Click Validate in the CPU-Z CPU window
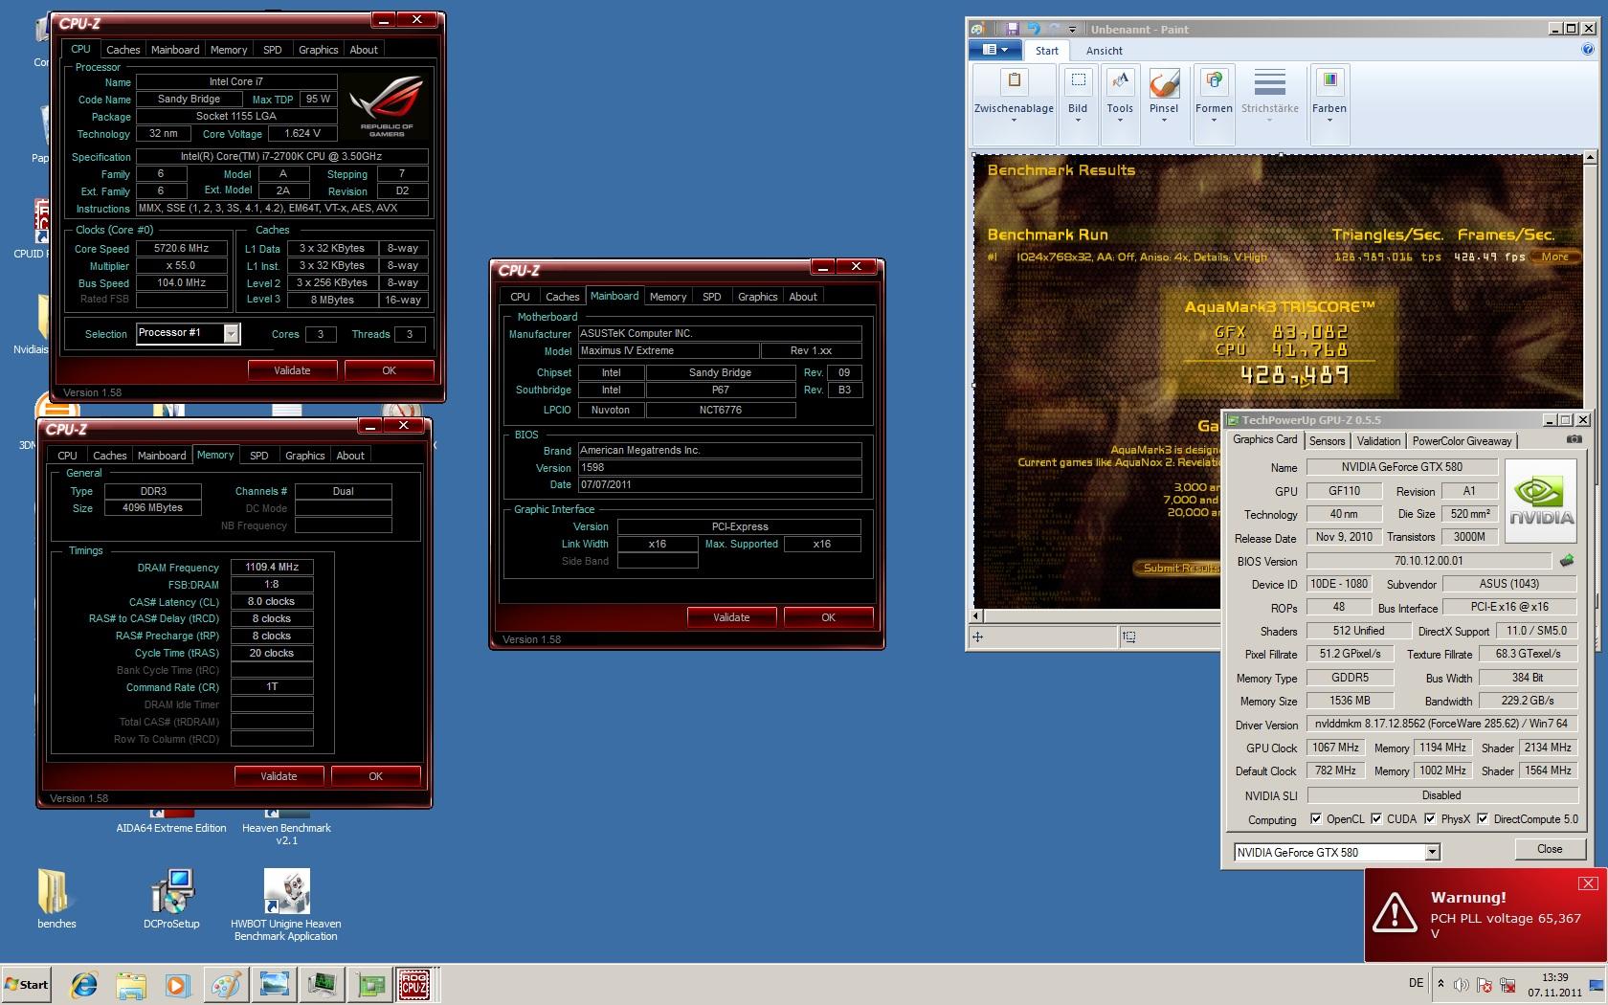 [x=292, y=370]
